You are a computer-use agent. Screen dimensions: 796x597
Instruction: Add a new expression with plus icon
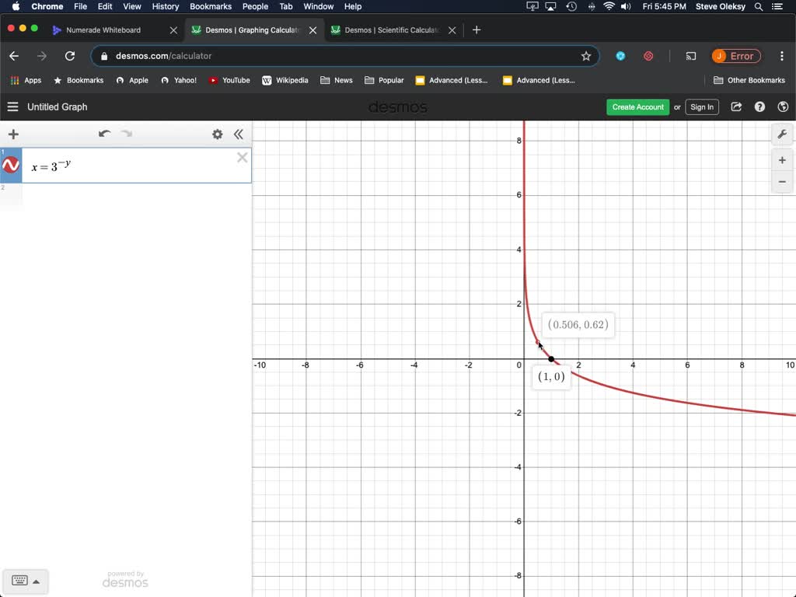point(14,134)
